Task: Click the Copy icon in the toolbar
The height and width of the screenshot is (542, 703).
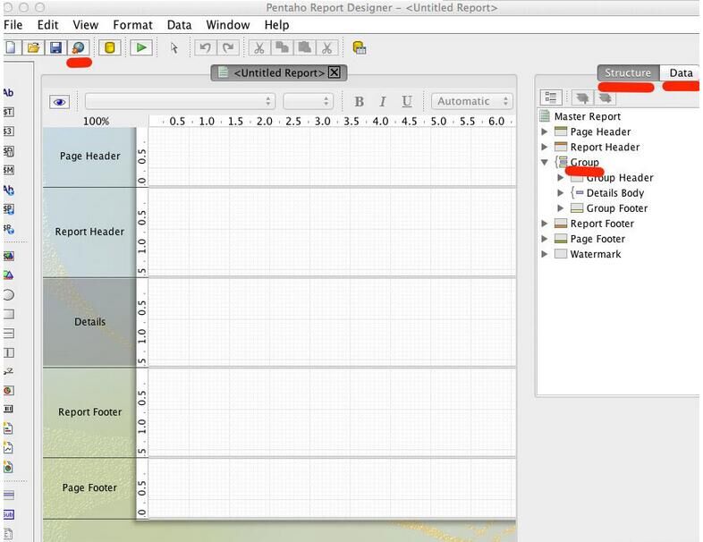Action: click(x=282, y=47)
